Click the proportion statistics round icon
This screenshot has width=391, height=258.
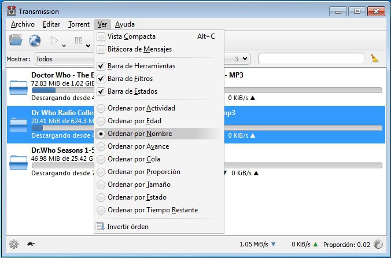click(x=378, y=244)
